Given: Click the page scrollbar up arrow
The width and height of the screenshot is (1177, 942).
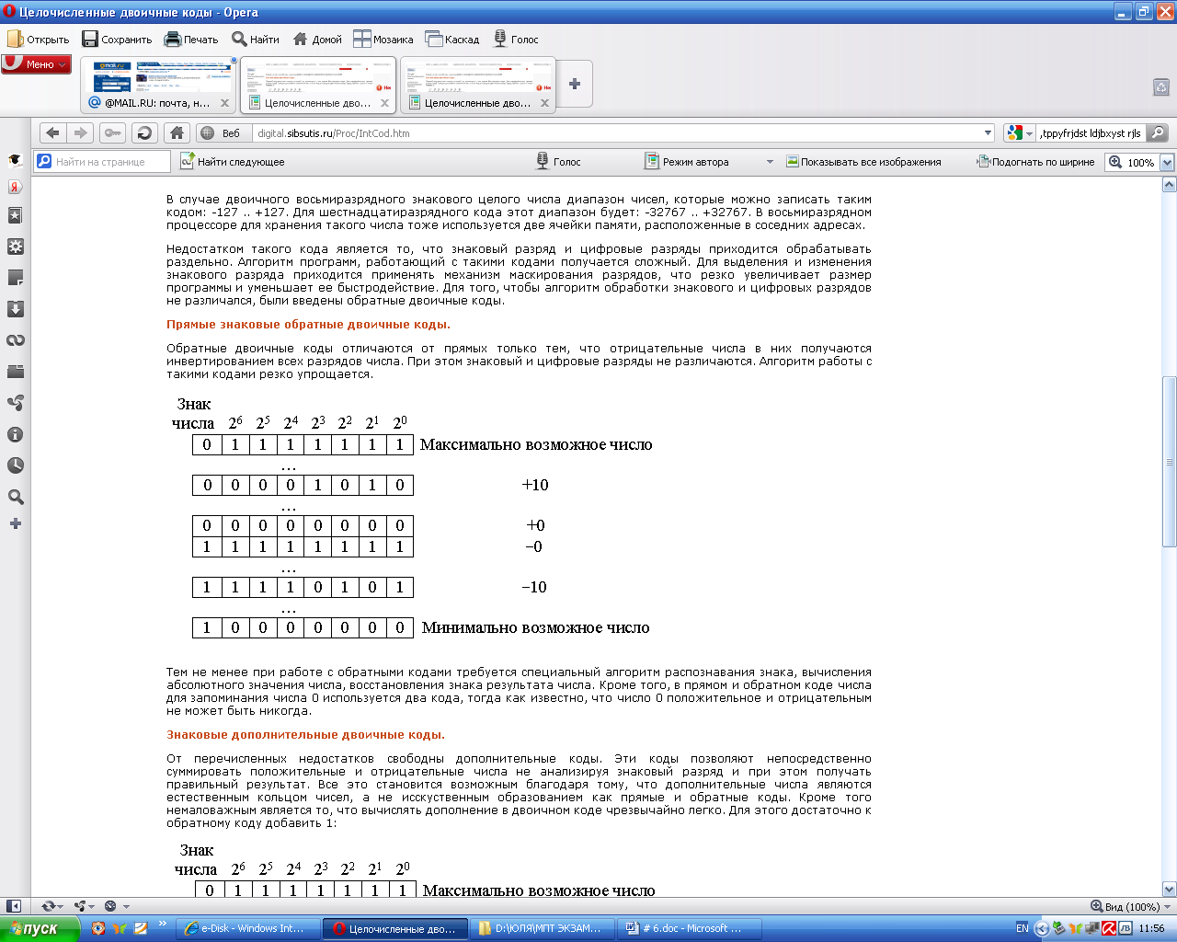Looking at the screenshot, I should (1170, 184).
